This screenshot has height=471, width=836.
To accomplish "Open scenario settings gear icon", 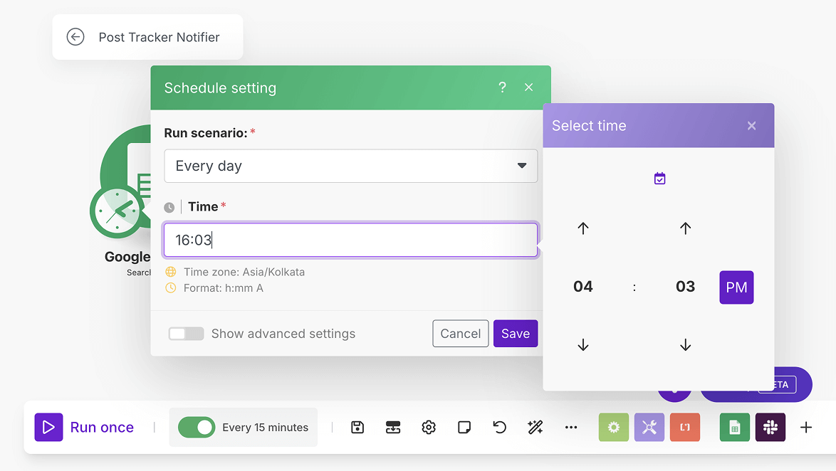I will [429, 427].
